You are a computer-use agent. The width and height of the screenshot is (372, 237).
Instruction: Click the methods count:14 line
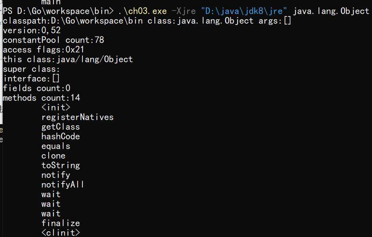(x=41, y=98)
